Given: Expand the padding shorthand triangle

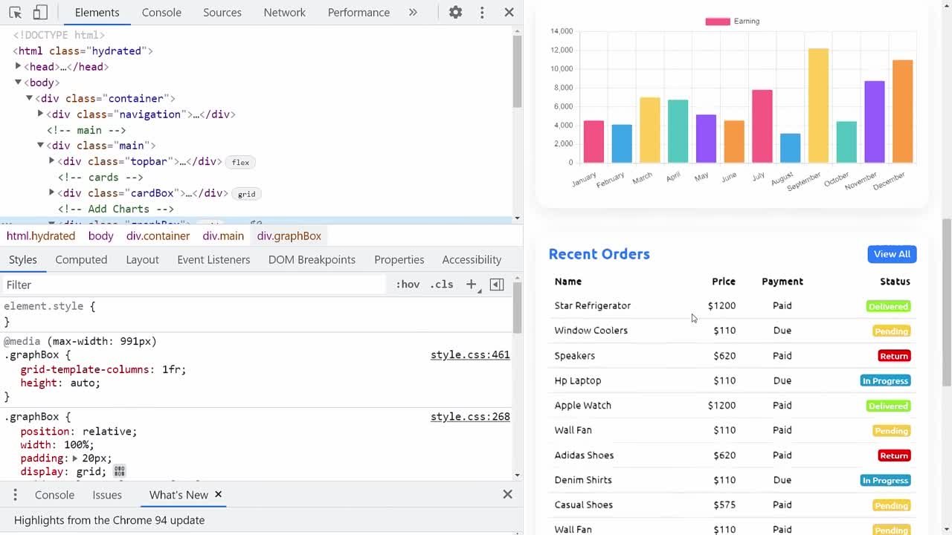Looking at the screenshot, I should (75, 458).
